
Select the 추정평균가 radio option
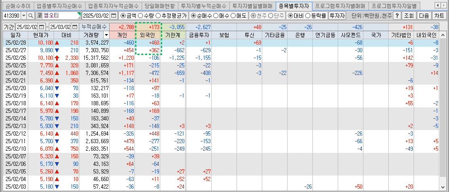pyautogui.click(x=158, y=16)
